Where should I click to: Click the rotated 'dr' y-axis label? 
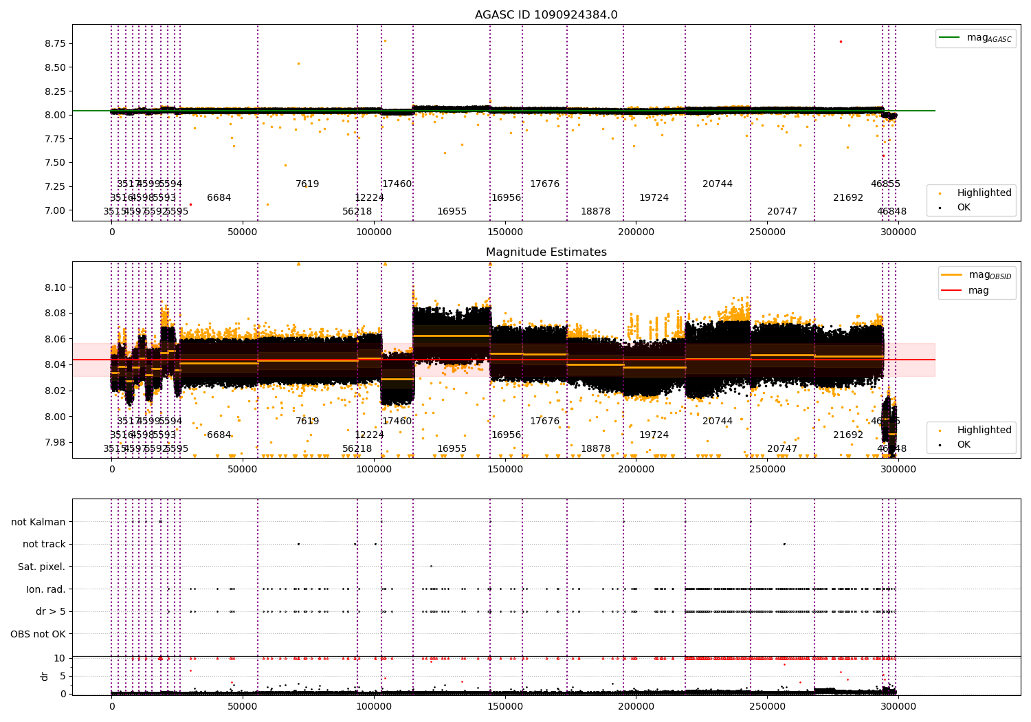coord(45,676)
